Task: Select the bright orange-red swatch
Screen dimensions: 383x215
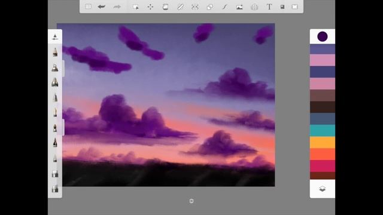Action: [323, 154]
